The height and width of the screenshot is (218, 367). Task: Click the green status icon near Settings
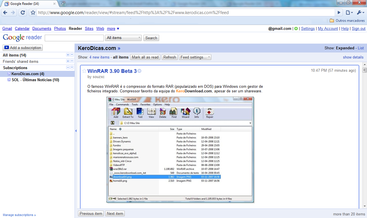(296, 29)
